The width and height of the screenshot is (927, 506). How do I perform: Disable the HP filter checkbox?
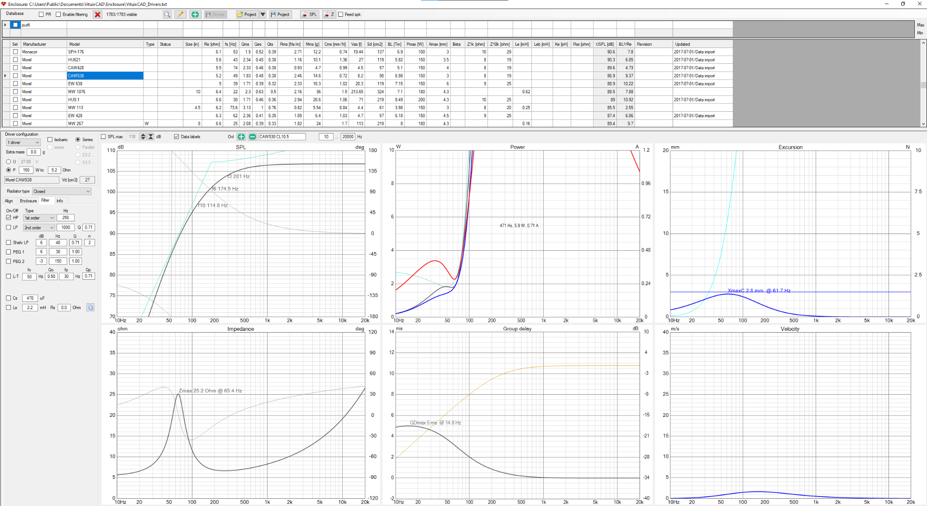pos(9,218)
